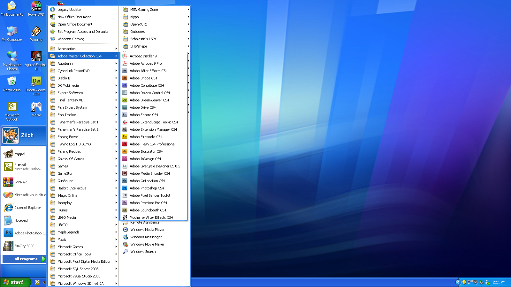This screenshot has width=511, height=287.
Task: Choose Adobe Fireworks CS4 from submenu
Action: click(x=146, y=137)
